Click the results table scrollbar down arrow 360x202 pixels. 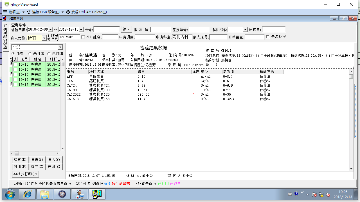click(351, 168)
